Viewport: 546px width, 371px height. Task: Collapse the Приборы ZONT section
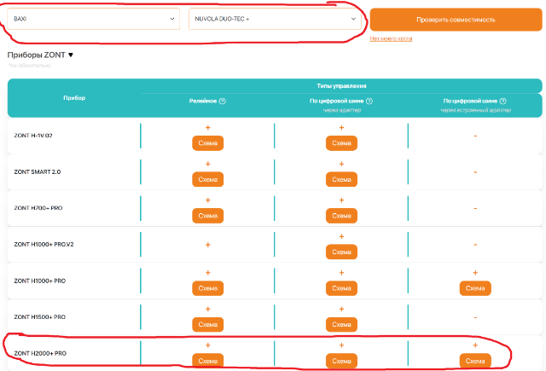pos(71,55)
